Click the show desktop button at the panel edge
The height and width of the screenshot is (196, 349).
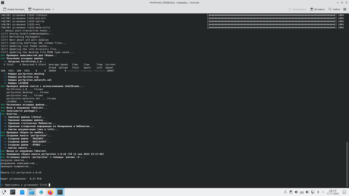pyautogui.click(x=344, y=192)
